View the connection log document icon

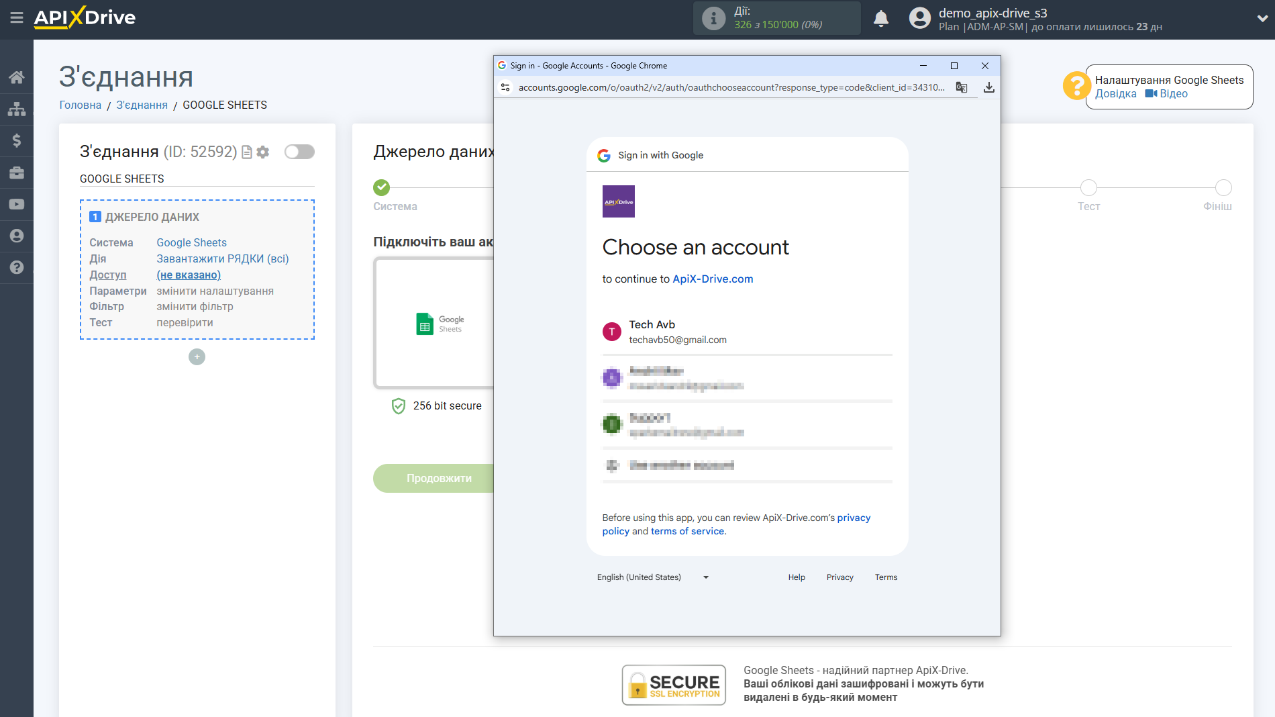(x=246, y=152)
